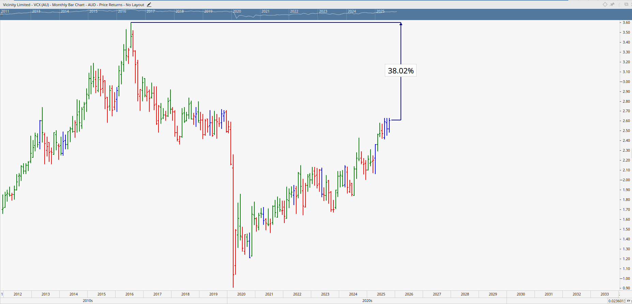Viewport: 632px width, 304px height.
Task: Click 2020 in the overview navigator strip
Action: tap(237, 11)
